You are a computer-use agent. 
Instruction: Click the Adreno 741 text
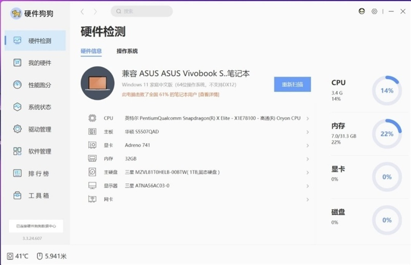137,145
